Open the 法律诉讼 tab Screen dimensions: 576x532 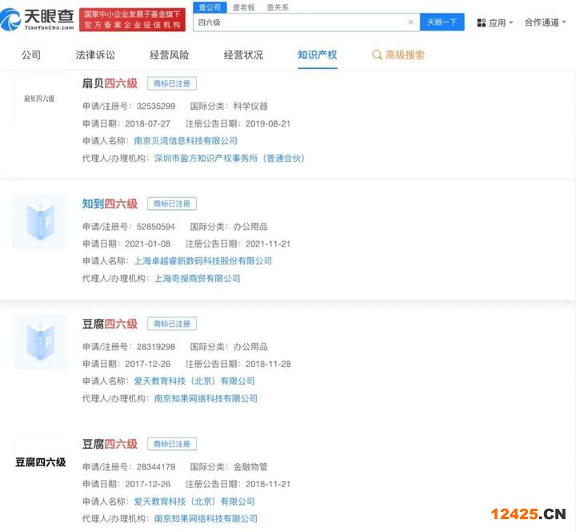95,55
